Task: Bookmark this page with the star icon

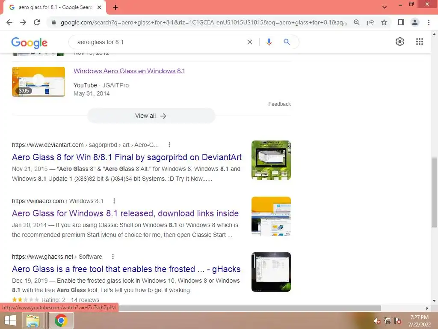Action: (x=384, y=22)
